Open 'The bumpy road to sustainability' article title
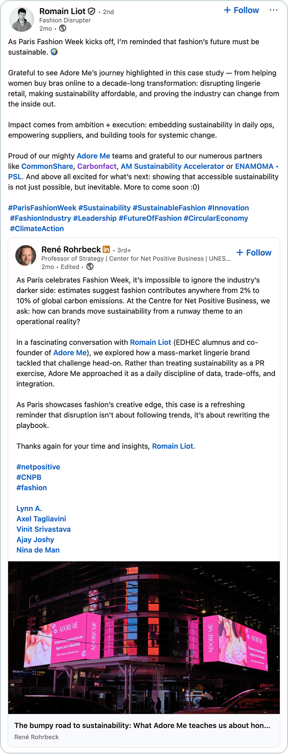This screenshot has height=754, width=288. click(x=142, y=726)
